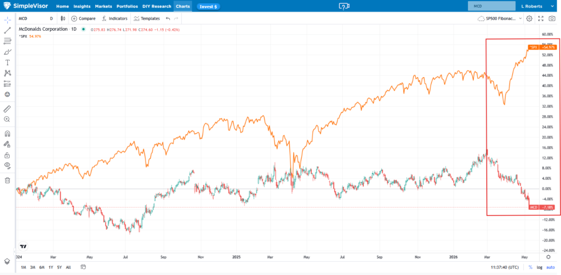Open the SP500 Fibonacci layout dropdown
The height and width of the screenshot is (275, 561).
[500, 19]
